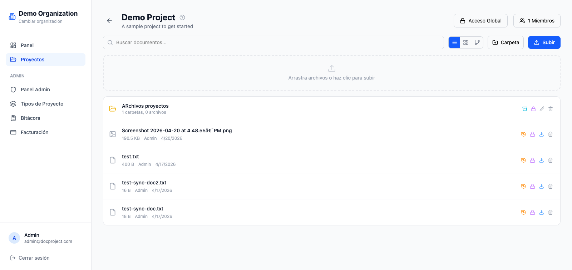Open 1 Miembros members list
This screenshot has height=270, width=572.
coord(537,21)
